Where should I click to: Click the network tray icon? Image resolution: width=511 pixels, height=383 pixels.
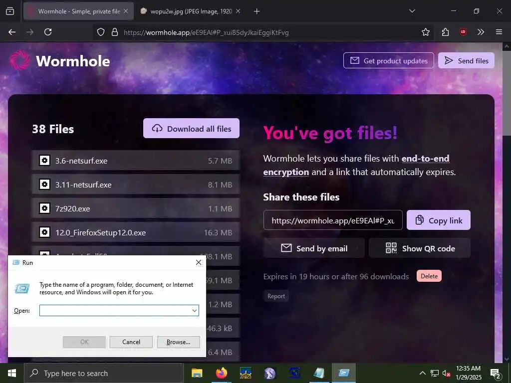pyautogui.click(x=435, y=373)
